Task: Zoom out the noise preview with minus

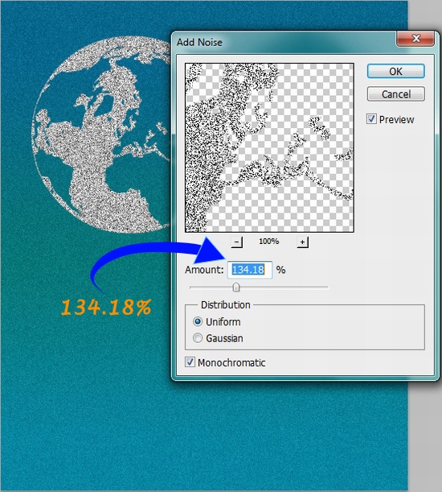Action: pyautogui.click(x=236, y=242)
